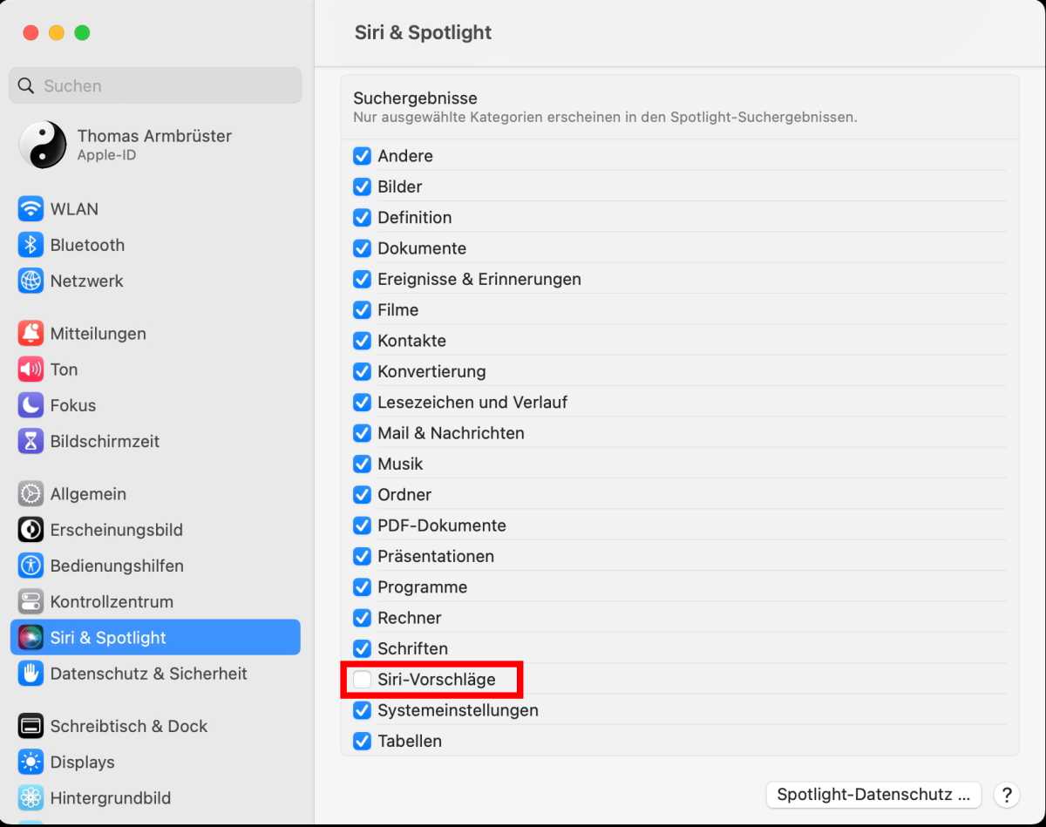Click the Siri & Spotlight sidebar icon
Screen dimensions: 1046x827
[x=31, y=637]
